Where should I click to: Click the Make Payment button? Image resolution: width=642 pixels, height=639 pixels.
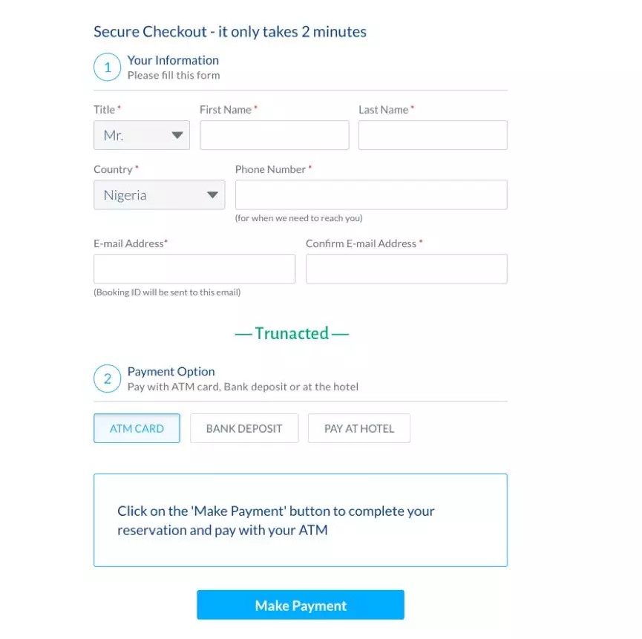coord(301,605)
